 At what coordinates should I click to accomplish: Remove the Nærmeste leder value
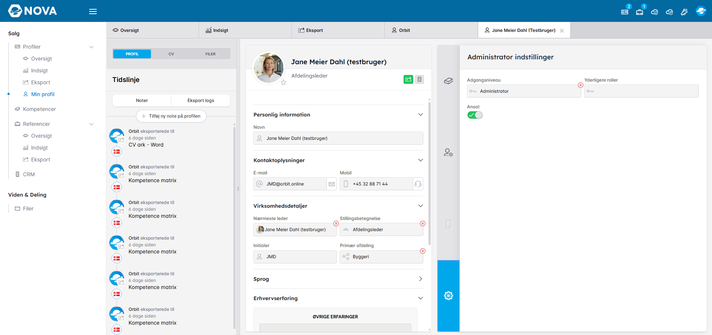tap(336, 224)
